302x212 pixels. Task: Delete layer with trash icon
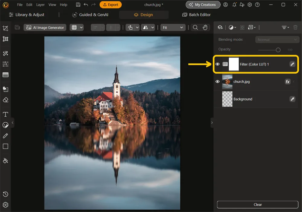(295, 28)
